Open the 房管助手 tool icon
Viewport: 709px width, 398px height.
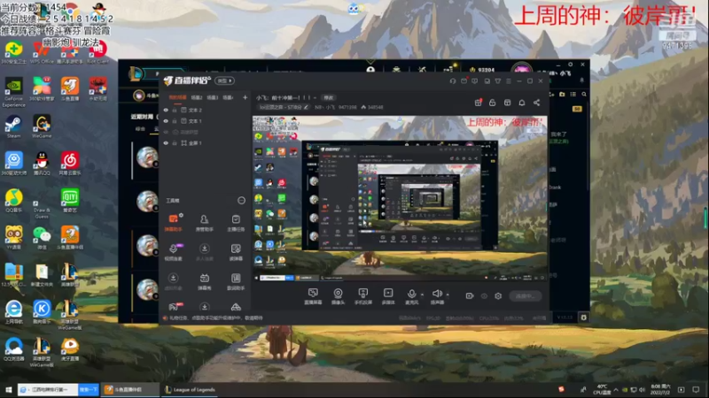tap(205, 222)
